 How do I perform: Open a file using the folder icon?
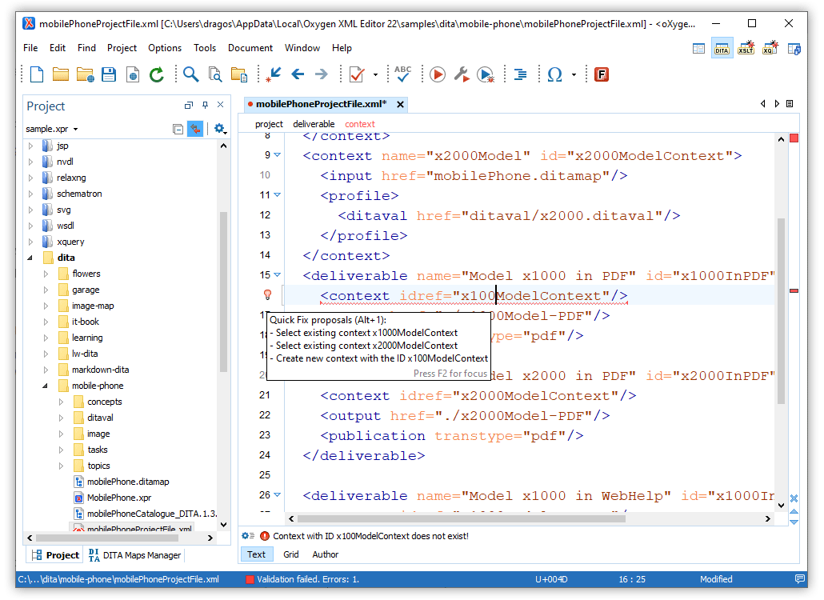pos(61,74)
